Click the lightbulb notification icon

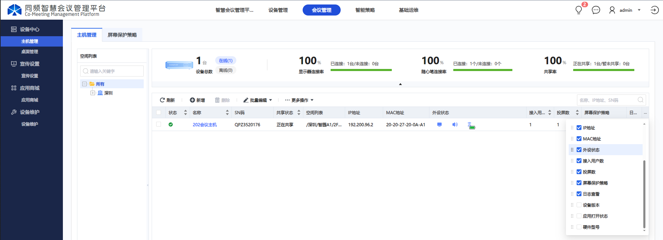click(x=579, y=10)
